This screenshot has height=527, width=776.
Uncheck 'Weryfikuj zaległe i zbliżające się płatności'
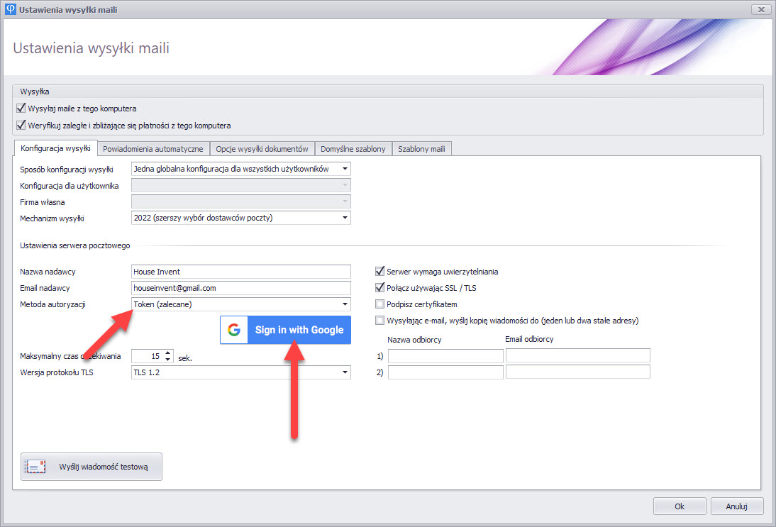[x=21, y=126]
